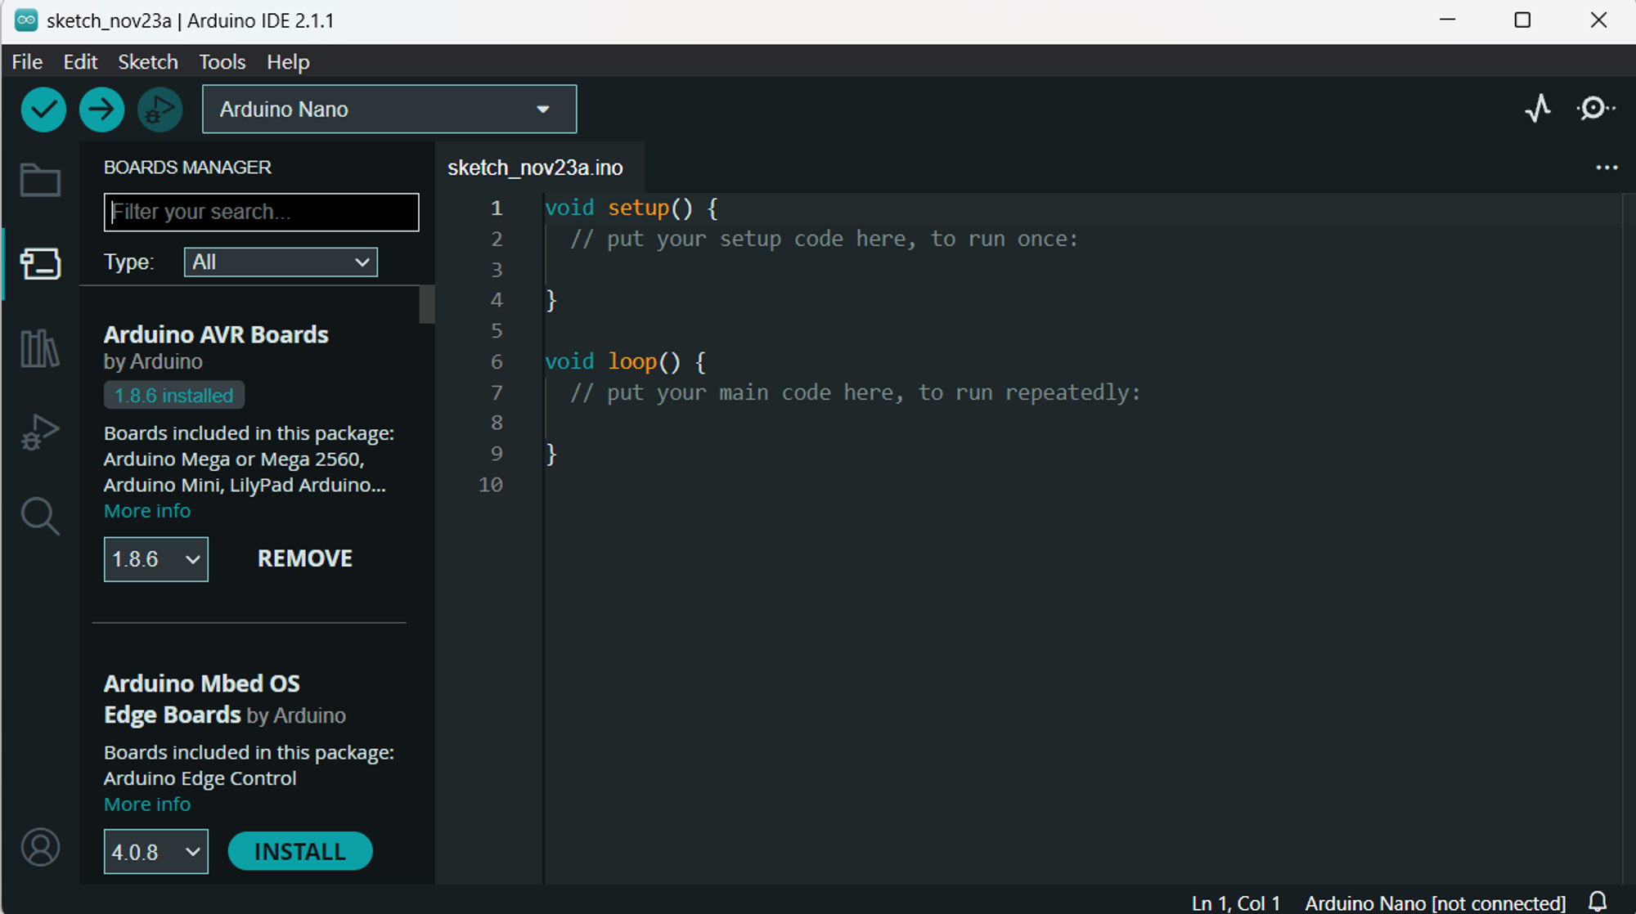The image size is (1636, 914).
Task: Click line number 10 in the gutter
Action: [x=490, y=485]
